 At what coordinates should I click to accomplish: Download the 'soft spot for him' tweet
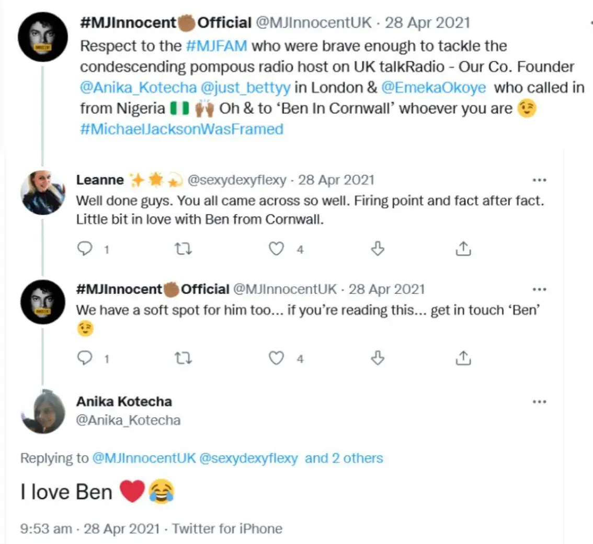(x=378, y=358)
